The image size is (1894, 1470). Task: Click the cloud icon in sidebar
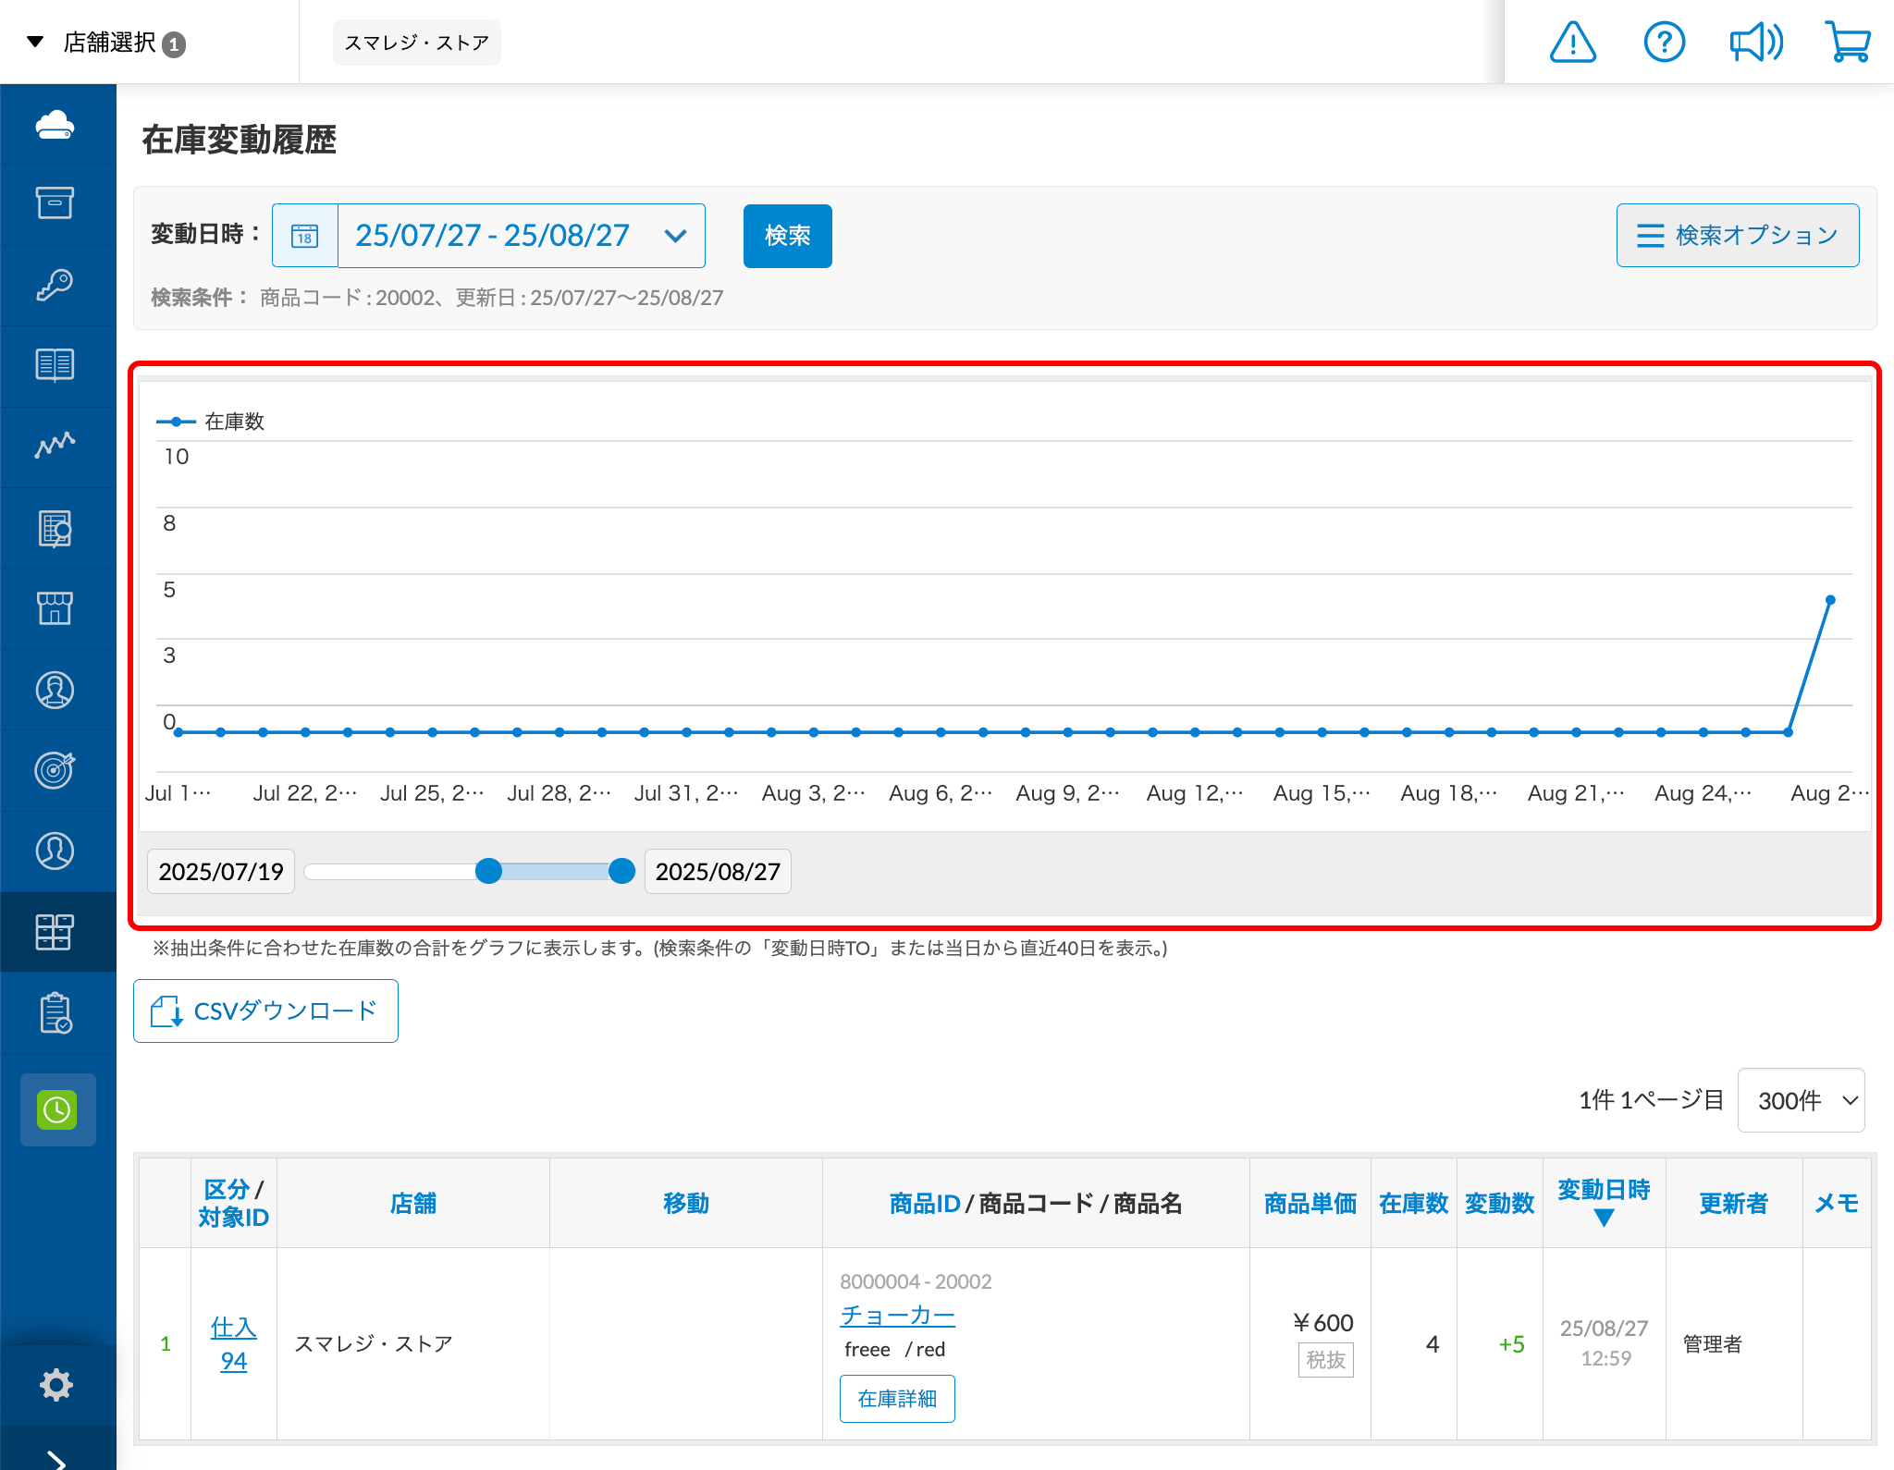55,125
